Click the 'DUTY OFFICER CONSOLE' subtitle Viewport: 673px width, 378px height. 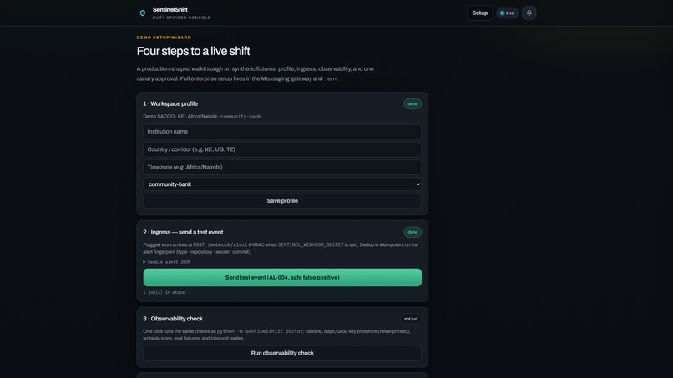click(181, 18)
